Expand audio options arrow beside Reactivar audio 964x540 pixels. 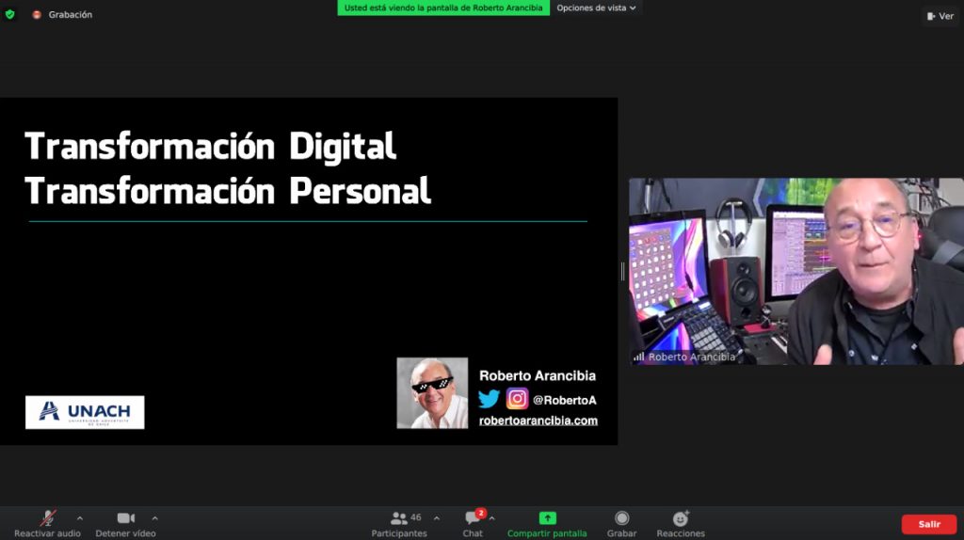79,517
